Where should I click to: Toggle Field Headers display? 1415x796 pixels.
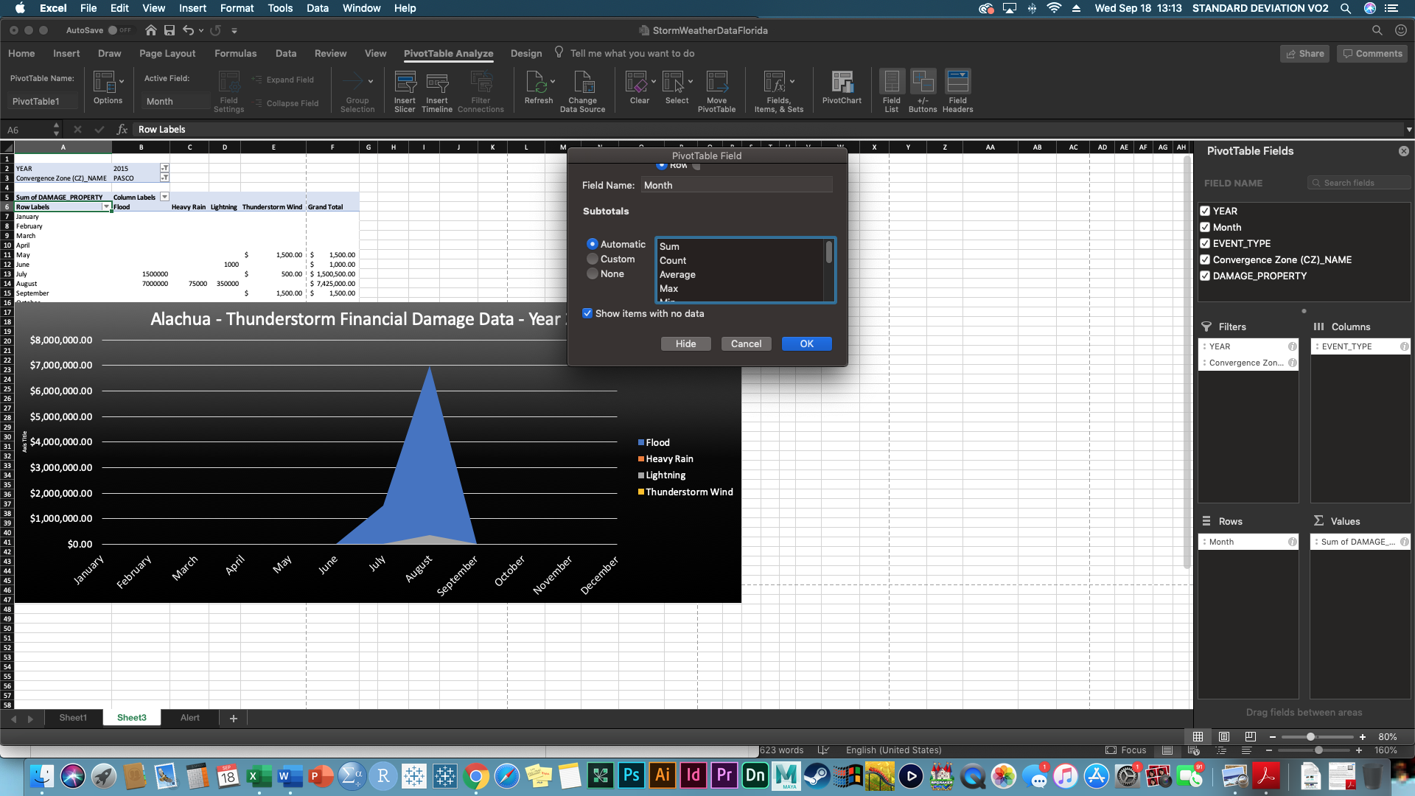click(x=957, y=83)
